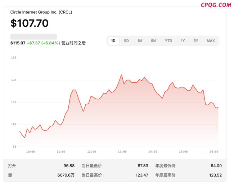234x182 pixels.
Task: Click the 110 y-axis label
Action: (x=14, y=102)
